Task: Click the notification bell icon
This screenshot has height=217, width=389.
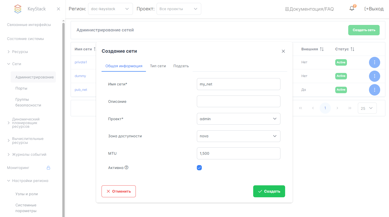Action: point(352,9)
